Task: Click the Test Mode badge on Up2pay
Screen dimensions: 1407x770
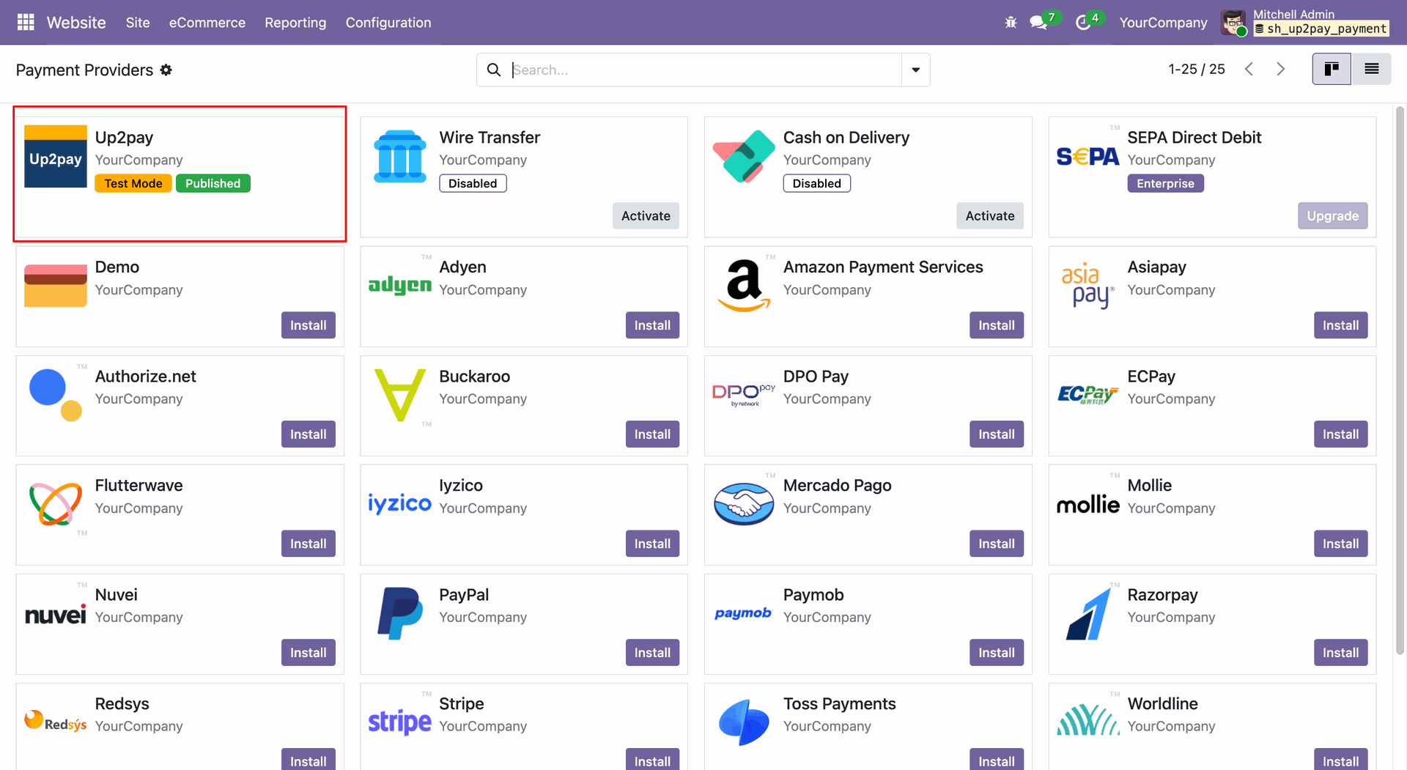Action: 133,183
